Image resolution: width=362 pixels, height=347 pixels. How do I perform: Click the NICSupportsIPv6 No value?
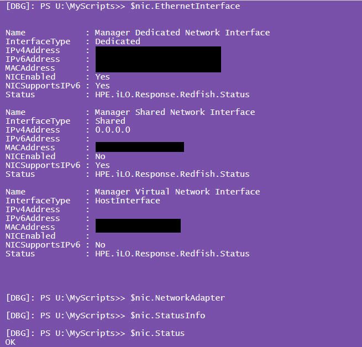pyautogui.click(x=100, y=245)
